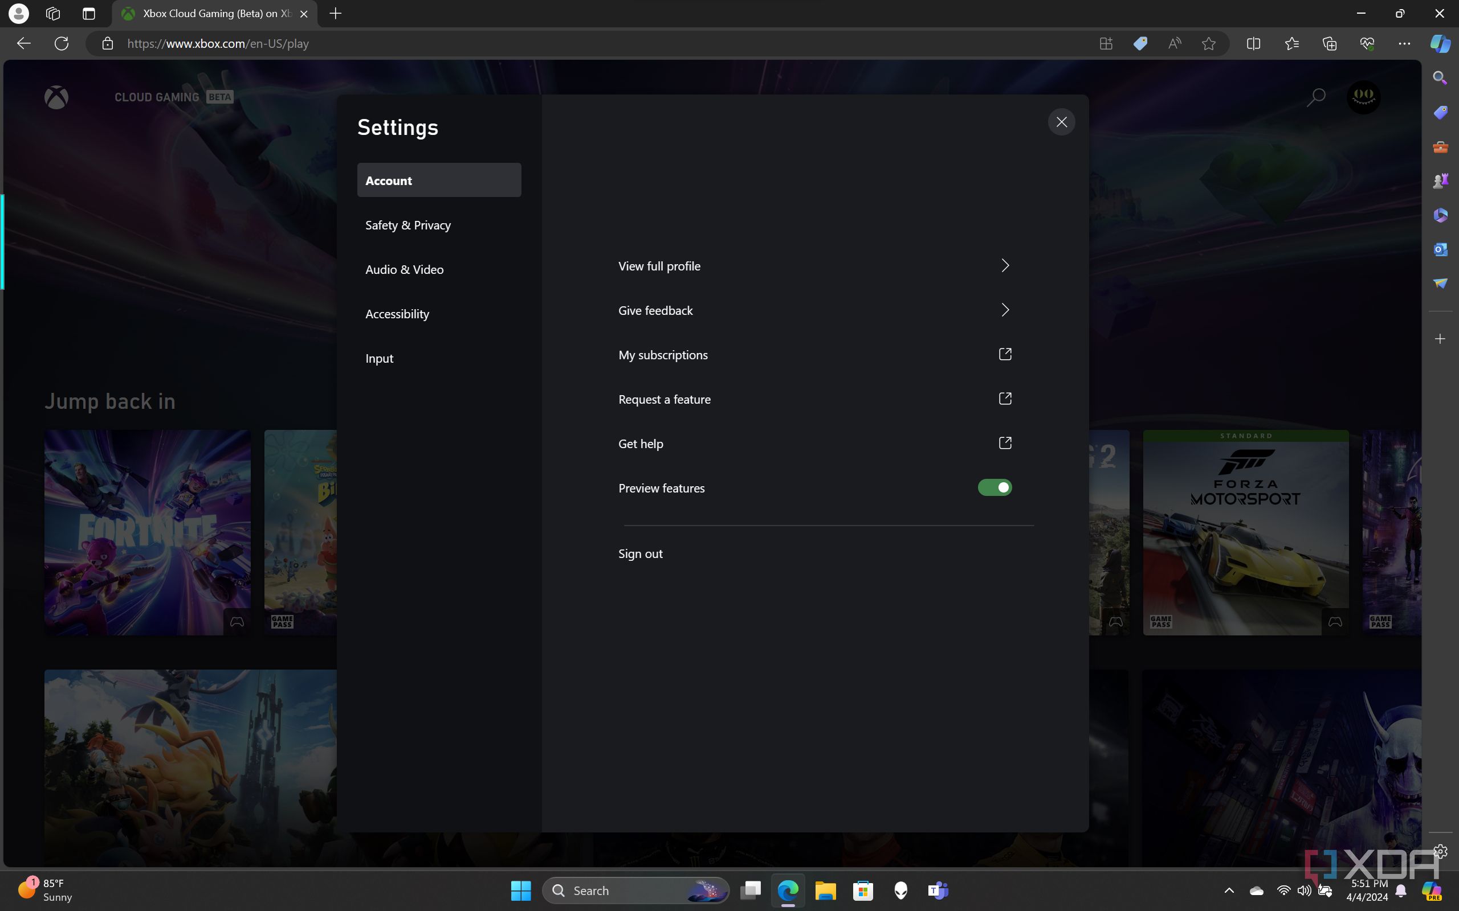Image resolution: width=1459 pixels, height=911 pixels.
Task: Open Edge split screen icon
Action: click(1253, 43)
